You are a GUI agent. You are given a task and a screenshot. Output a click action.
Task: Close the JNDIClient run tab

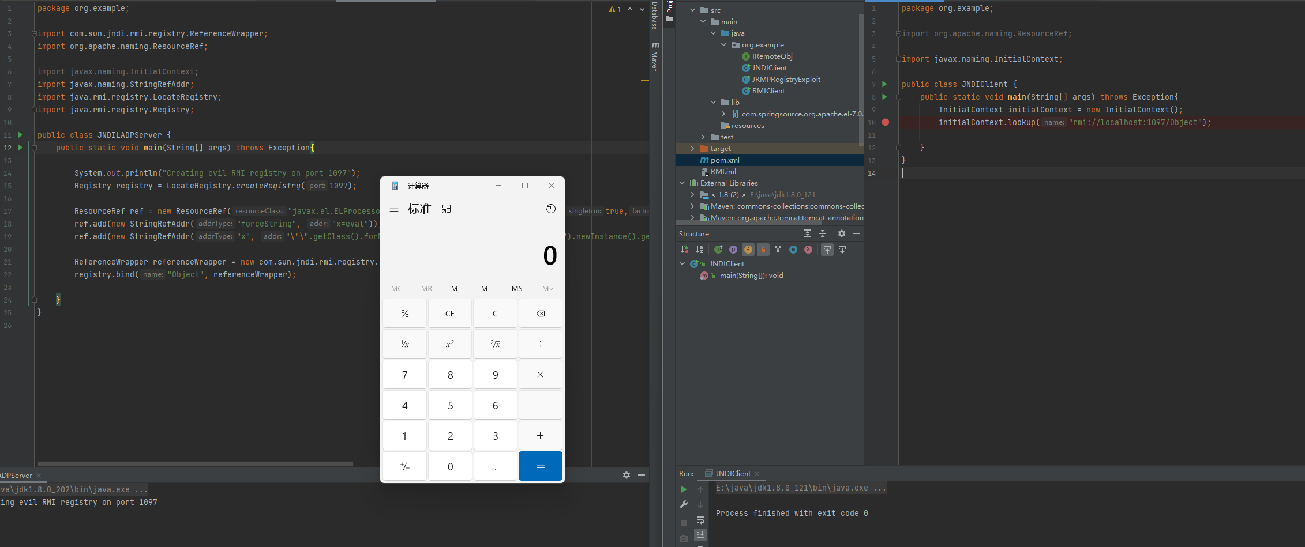[757, 474]
